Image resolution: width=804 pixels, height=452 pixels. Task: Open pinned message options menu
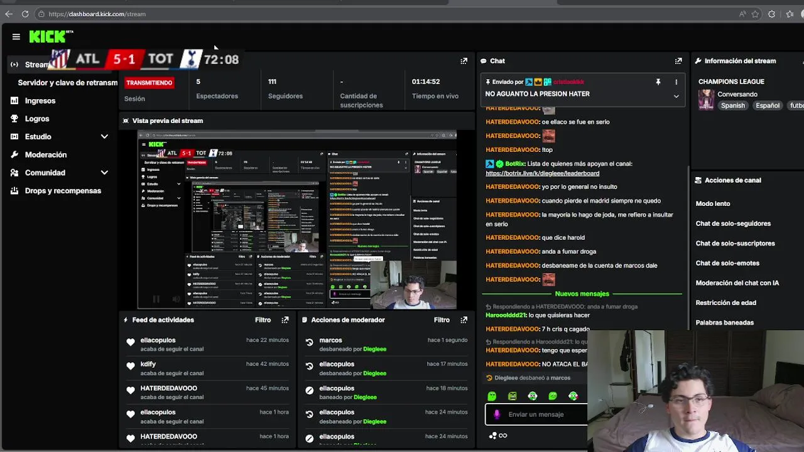click(x=676, y=82)
